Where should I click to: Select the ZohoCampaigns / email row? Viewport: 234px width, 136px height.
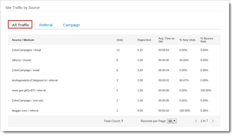click(x=26, y=50)
